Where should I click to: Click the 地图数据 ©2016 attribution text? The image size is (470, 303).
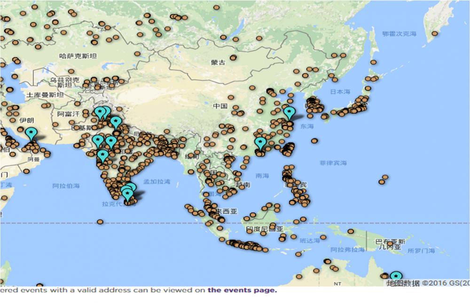[x=427, y=283]
